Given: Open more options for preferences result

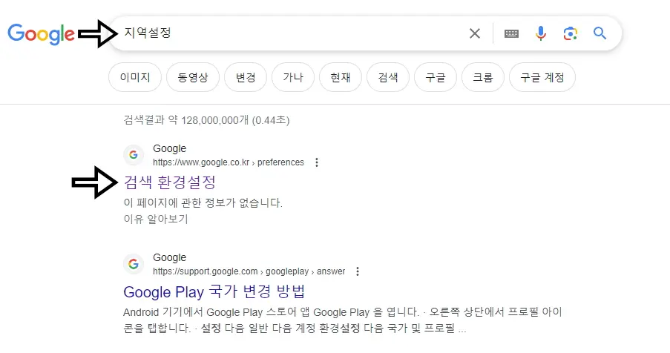Looking at the screenshot, I should point(318,162).
